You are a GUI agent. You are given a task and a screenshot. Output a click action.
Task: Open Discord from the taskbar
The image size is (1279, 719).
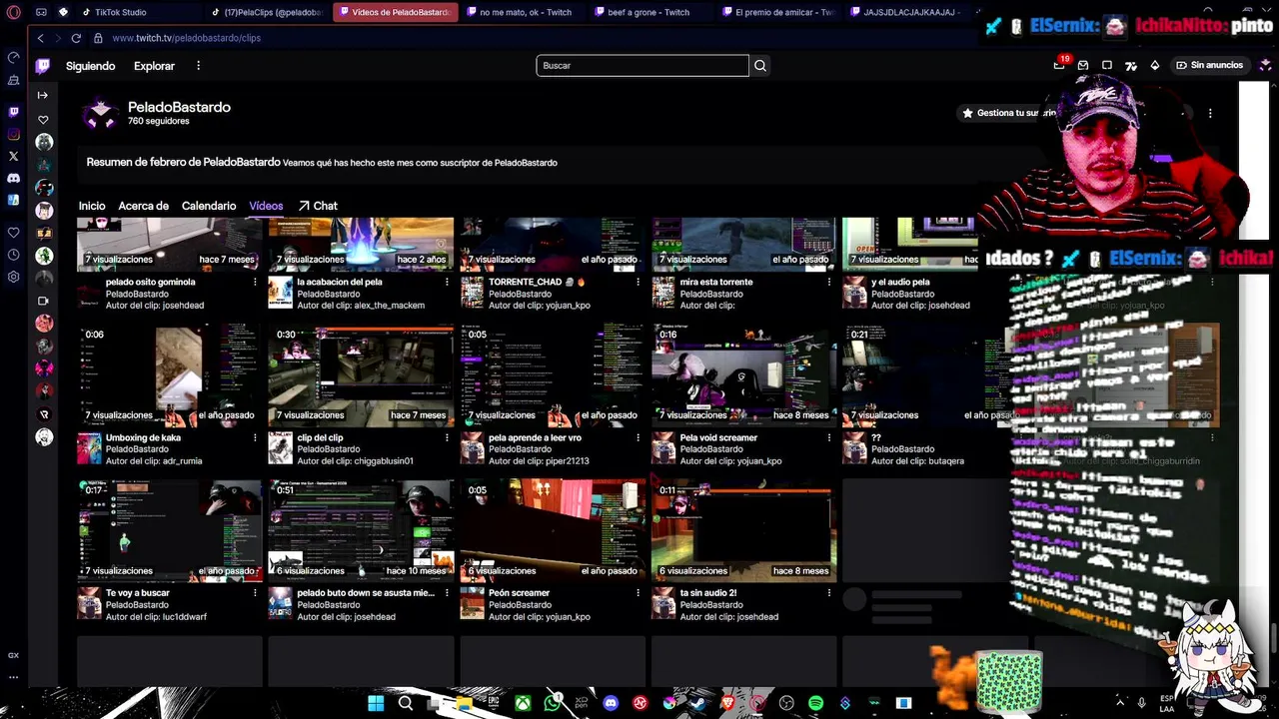click(x=611, y=703)
